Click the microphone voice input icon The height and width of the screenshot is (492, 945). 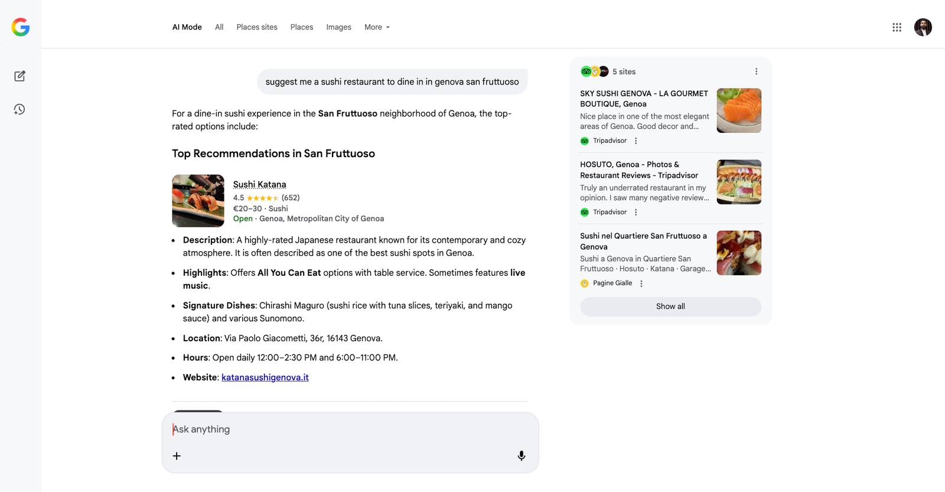[521, 455]
